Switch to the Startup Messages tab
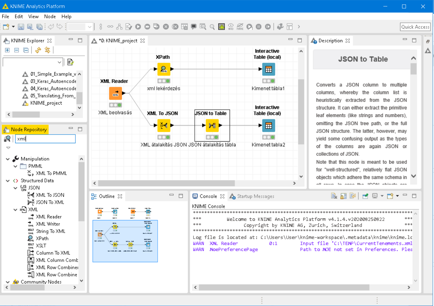Screen dimensions: 434x306 pos(252,196)
